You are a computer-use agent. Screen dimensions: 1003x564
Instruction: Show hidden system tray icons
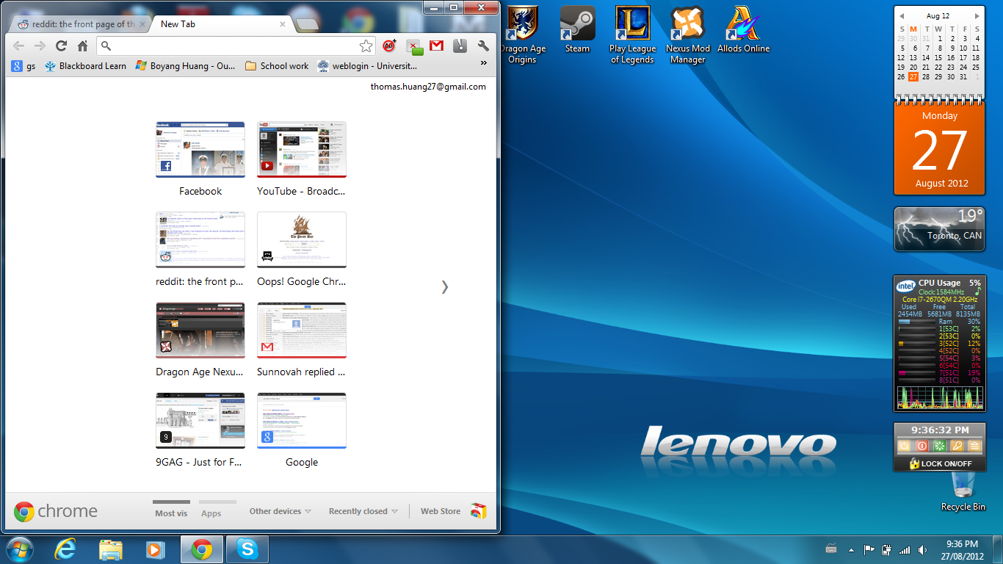(851, 549)
